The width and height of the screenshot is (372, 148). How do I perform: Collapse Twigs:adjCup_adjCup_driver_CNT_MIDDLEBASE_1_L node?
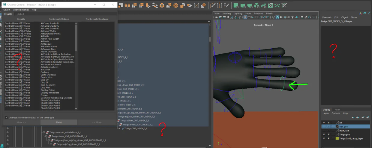pyautogui.click(x=49, y=140)
